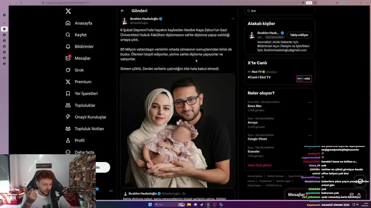Open options for Arroyo trend

(310, 119)
